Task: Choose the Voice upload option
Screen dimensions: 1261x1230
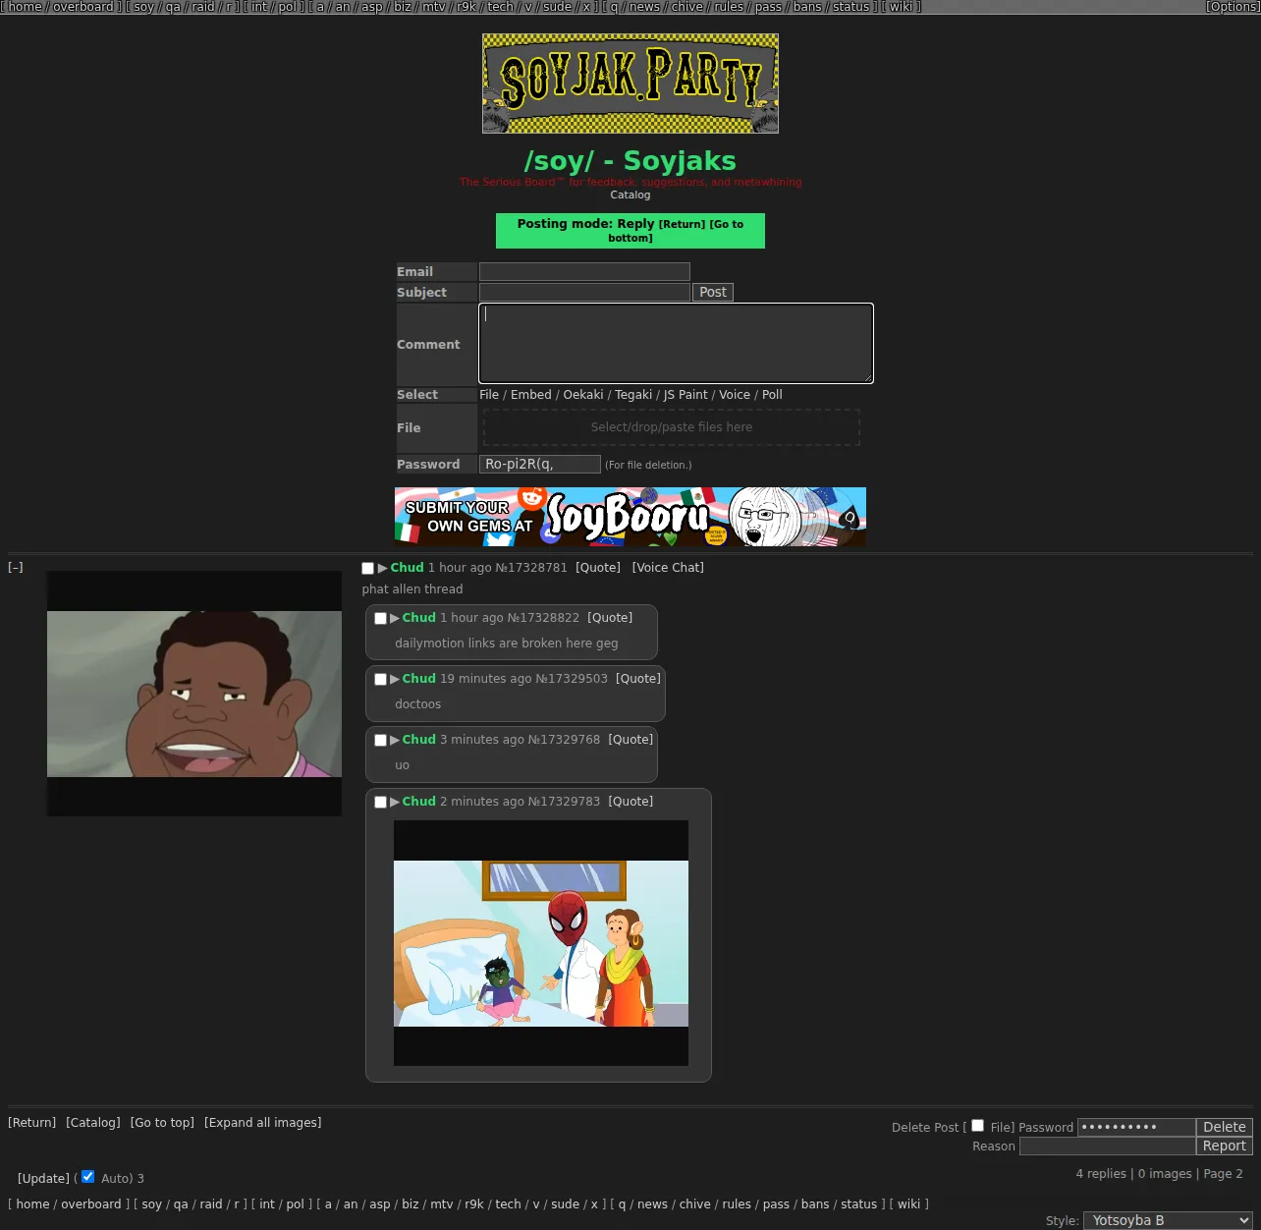Action: [735, 395]
